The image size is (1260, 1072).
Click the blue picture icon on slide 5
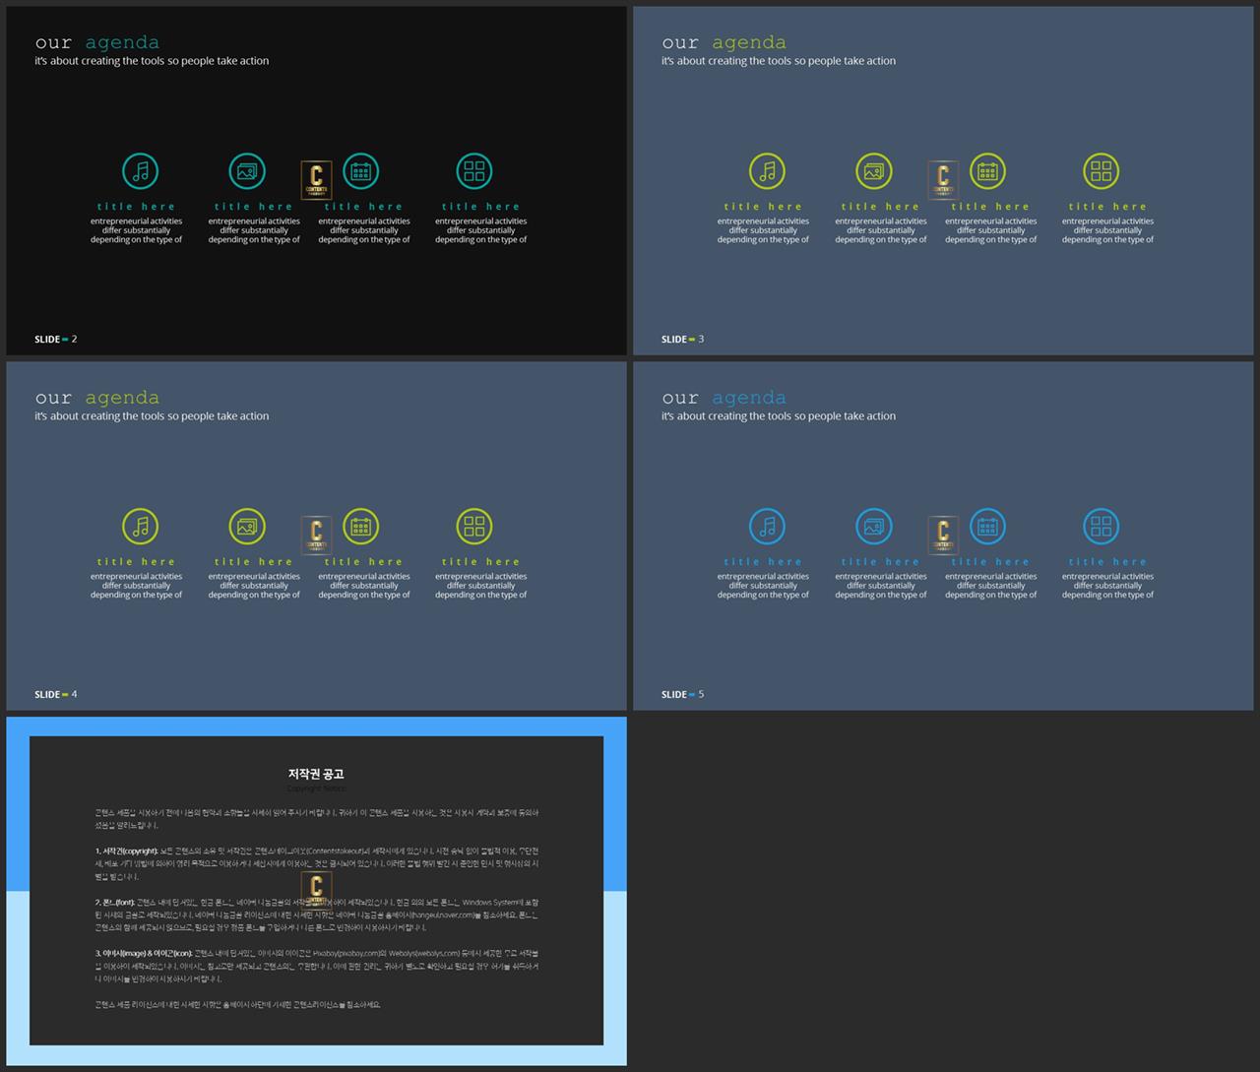[x=874, y=527]
